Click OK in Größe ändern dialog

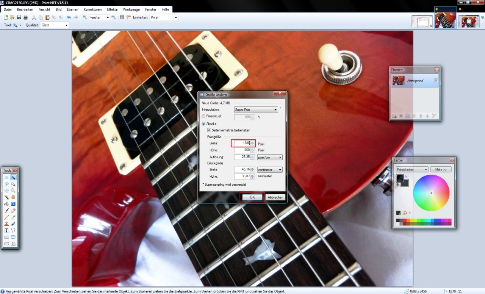(252, 197)
